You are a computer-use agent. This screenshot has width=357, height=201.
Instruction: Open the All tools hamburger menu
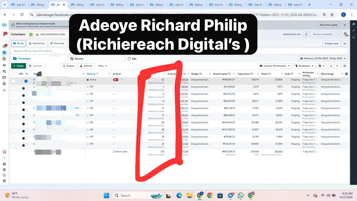4,90
